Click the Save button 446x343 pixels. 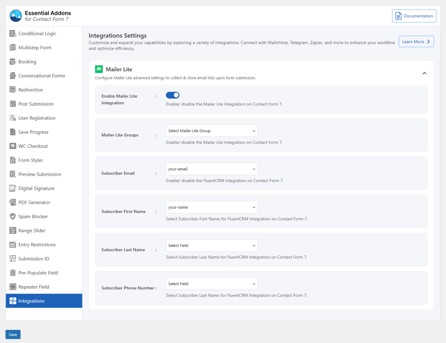click(13, 334)
